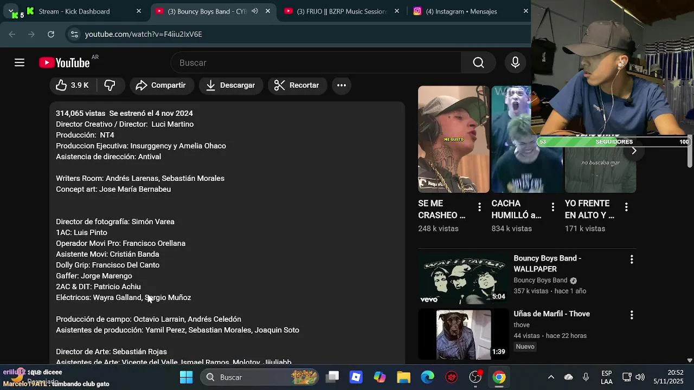
Task: Close the Bouncy Boys Band tab
Action: point(268,11)
